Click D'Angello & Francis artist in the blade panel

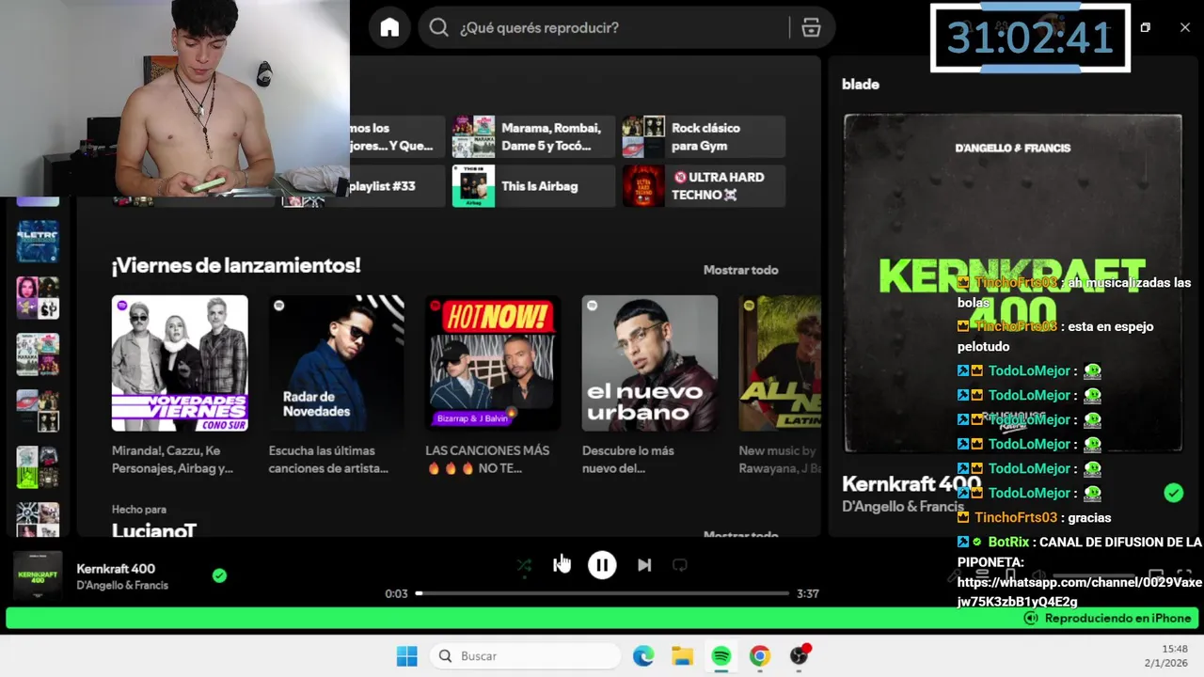coord(903,506)
